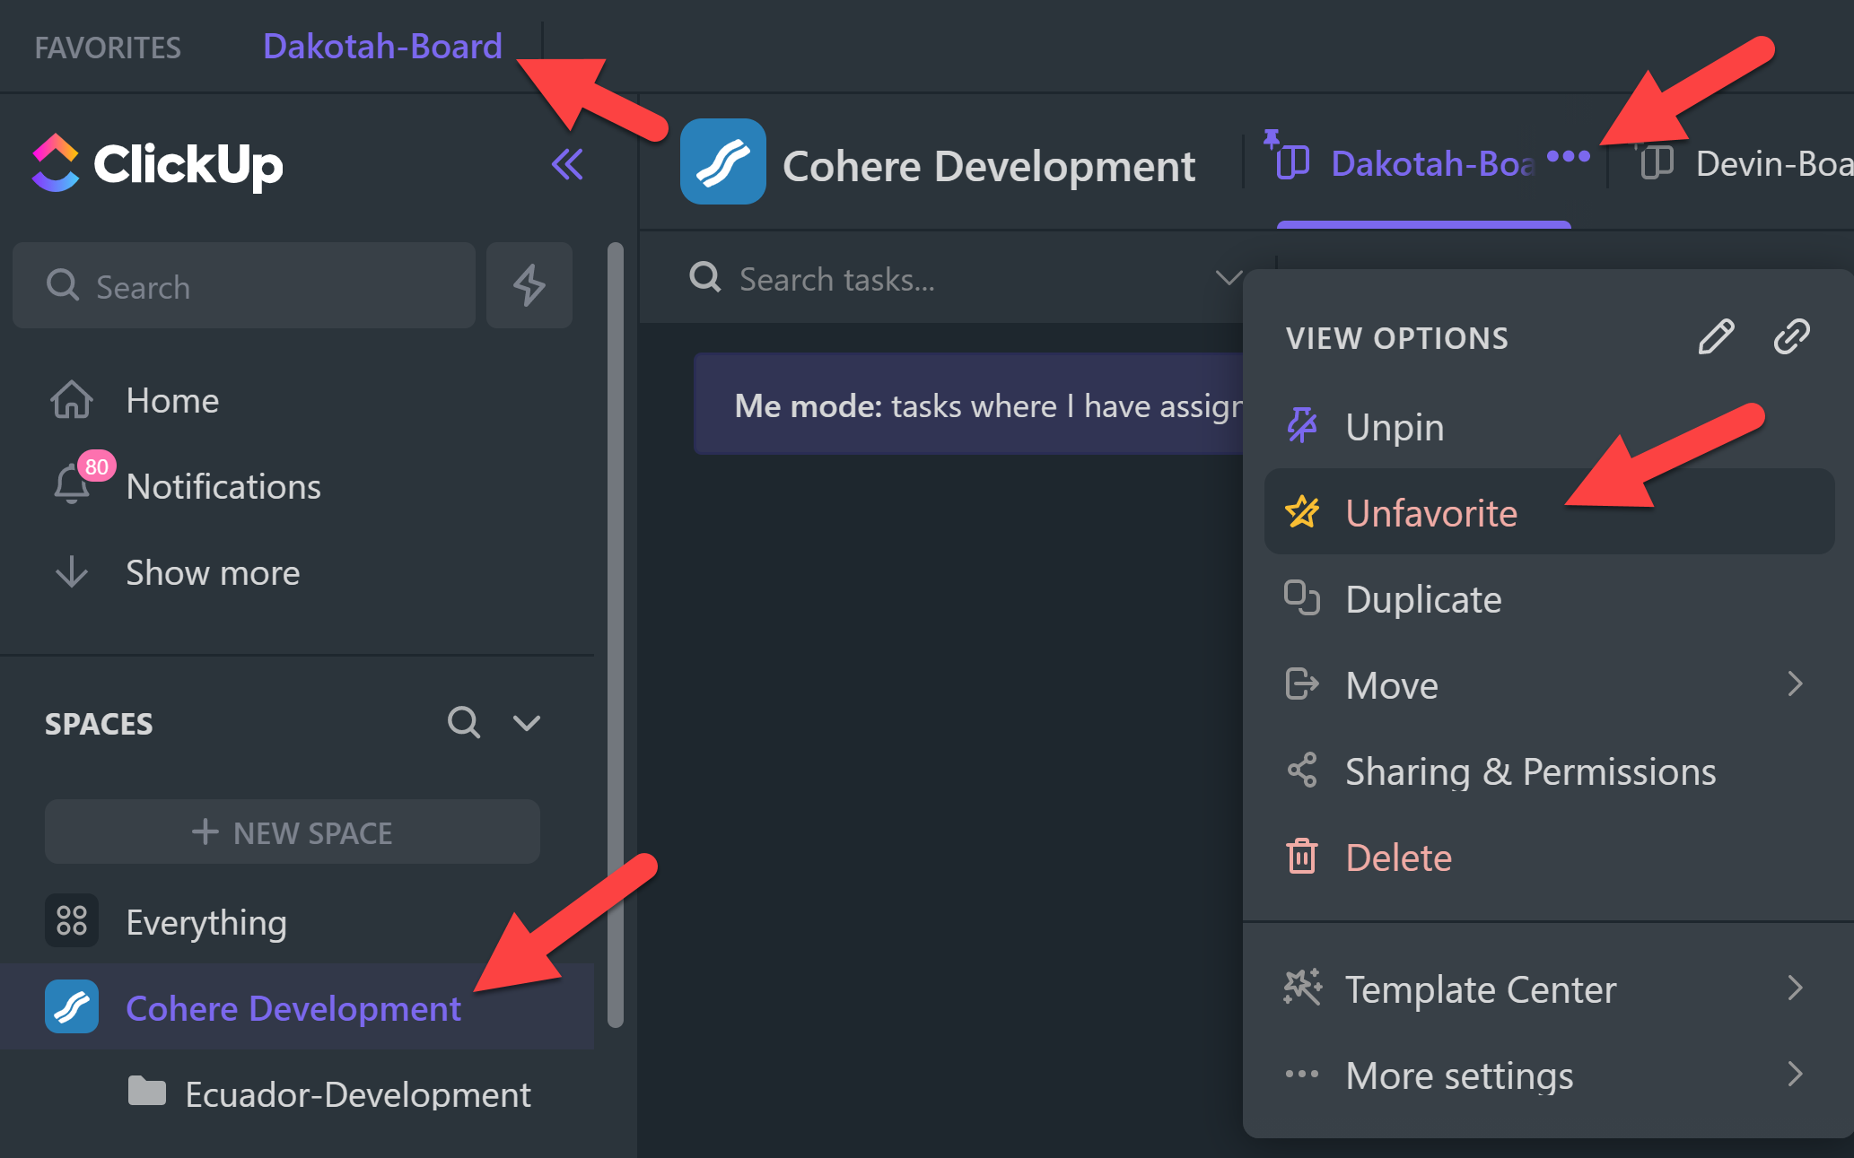Click the Cohere Development header title
The image size is (1854, 1158).
pyautogui.click(x=989, y=167)
